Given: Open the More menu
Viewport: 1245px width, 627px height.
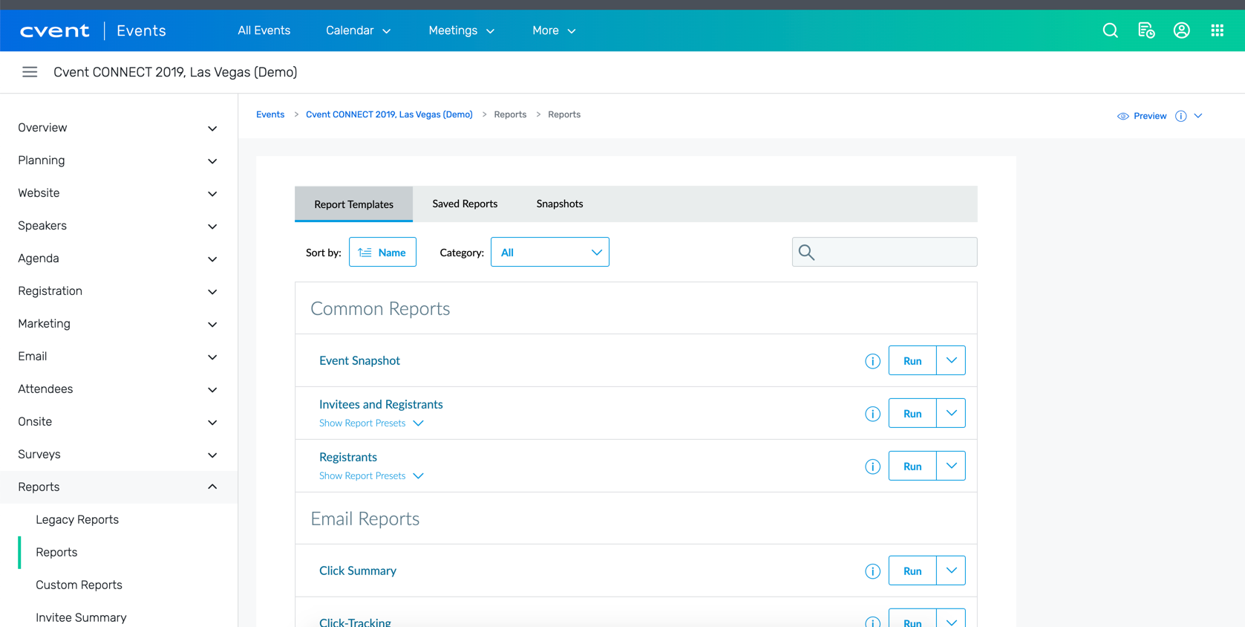Looking at the screenshot, I should point(554,30).
